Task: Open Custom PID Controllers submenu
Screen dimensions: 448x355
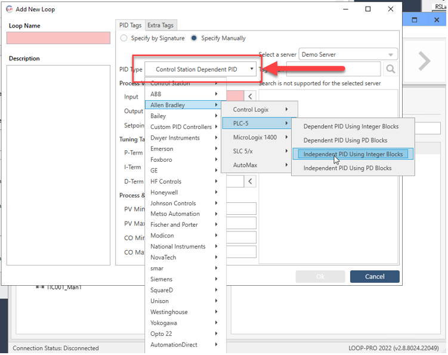Action: click(184, 126)
